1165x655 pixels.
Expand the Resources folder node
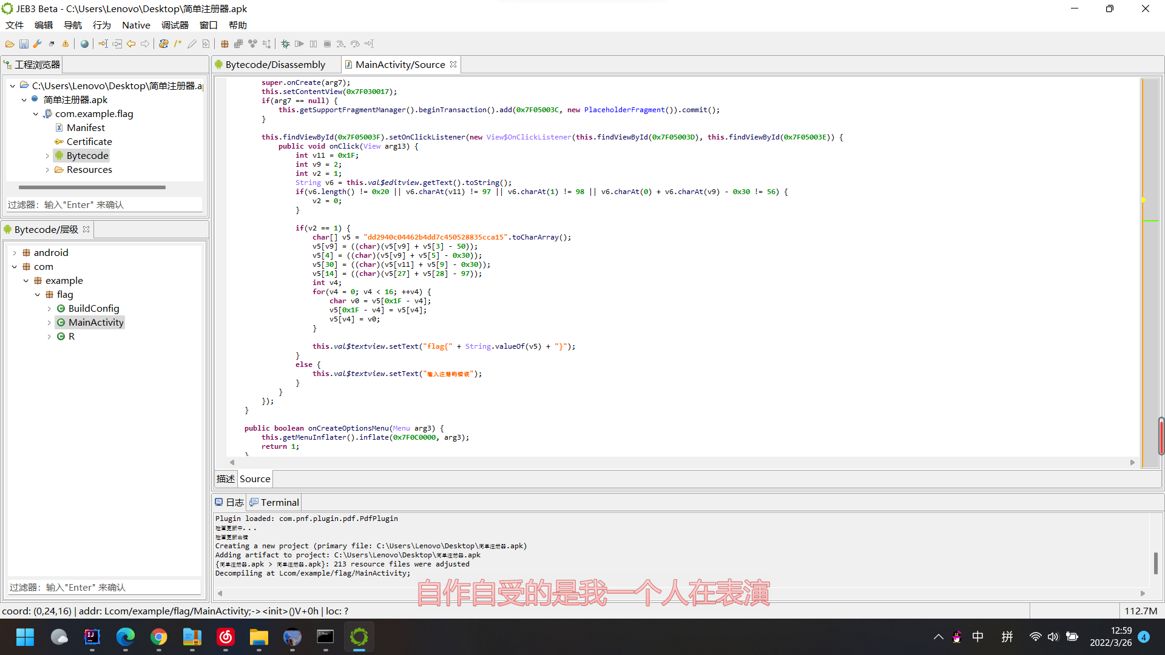coord(47,170)
